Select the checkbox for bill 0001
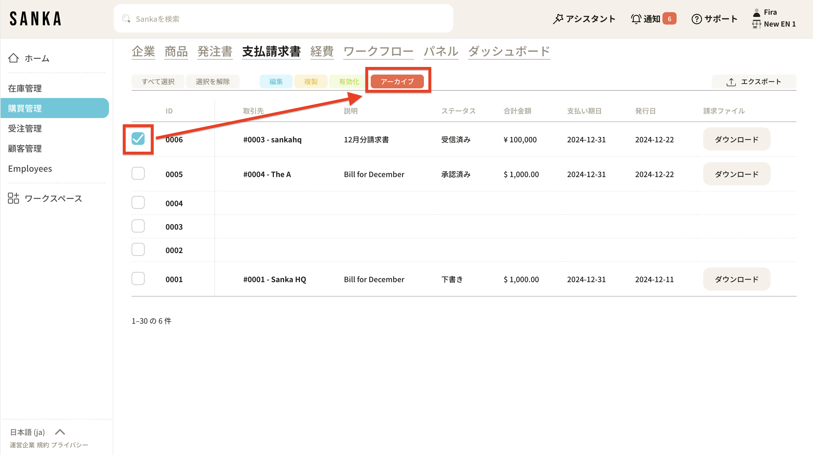This screenshot has width=813, height=455. [x=138, y=279]
